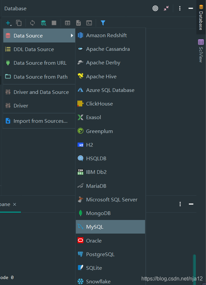The image size is (206, 285).
Task: Choose Data Source from Path
Action: coord(39,77)
